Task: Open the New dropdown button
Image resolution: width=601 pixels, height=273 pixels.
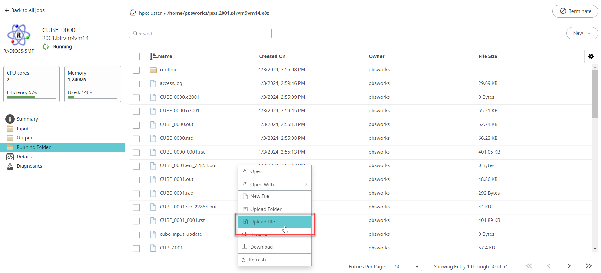Action: 582,33
